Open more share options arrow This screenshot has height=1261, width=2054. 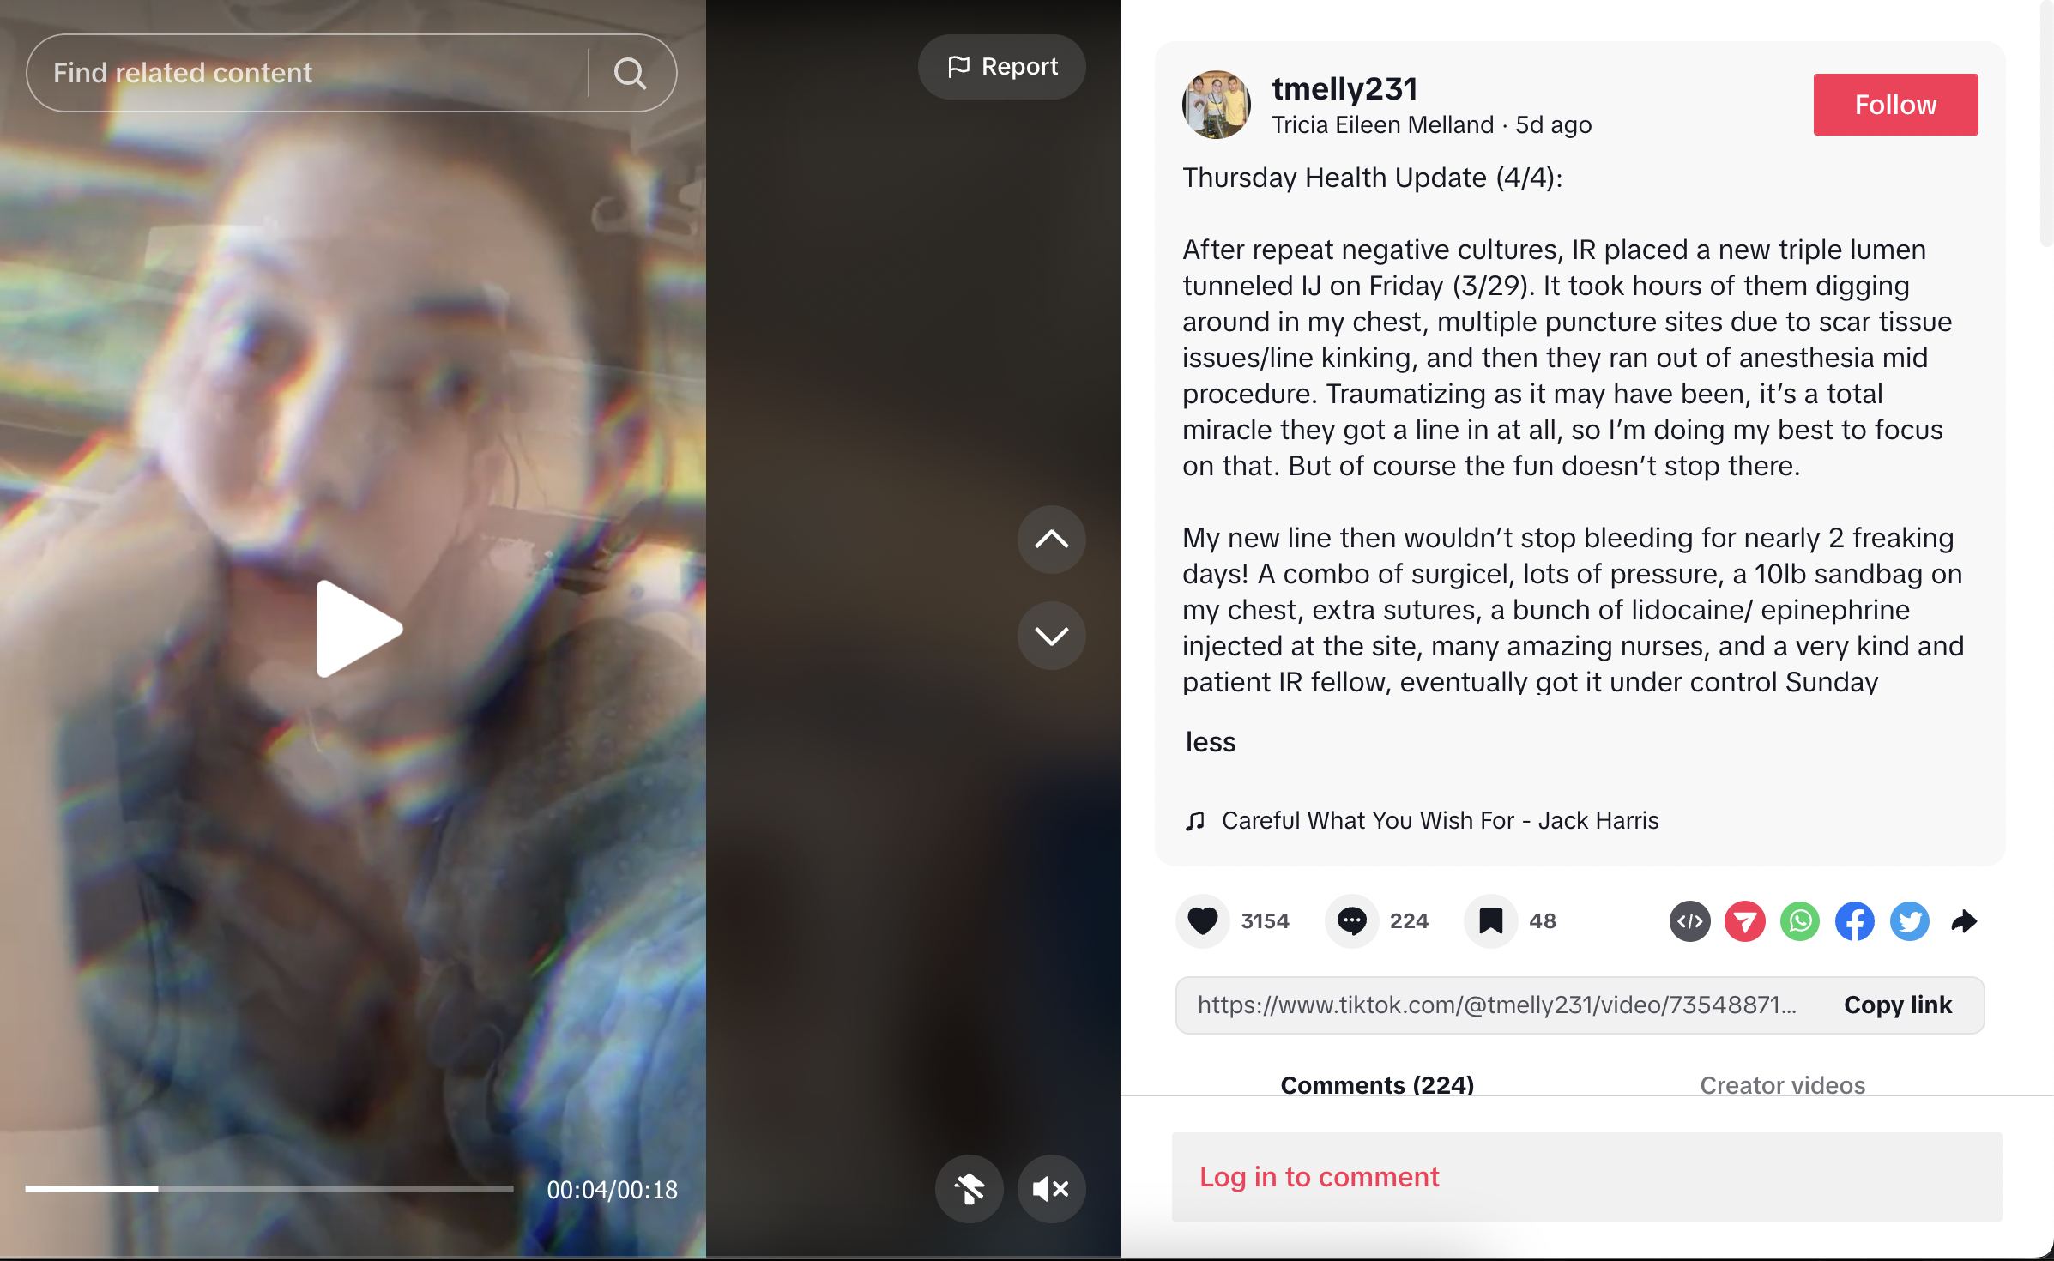(1965, 922)
